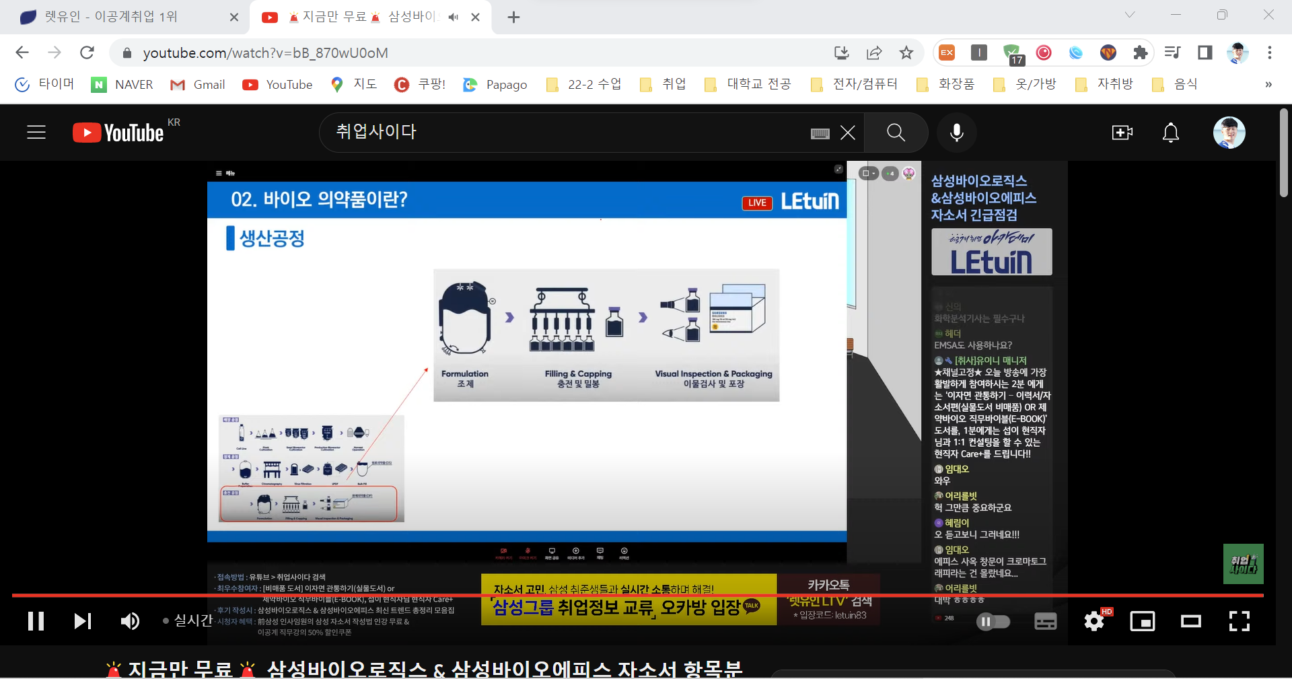This screenshot has width=1292, height=679.
Task: Clear the search box text
Action: [848, 133]
